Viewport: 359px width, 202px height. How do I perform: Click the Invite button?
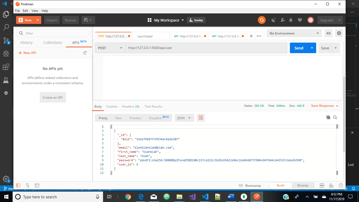196,20
